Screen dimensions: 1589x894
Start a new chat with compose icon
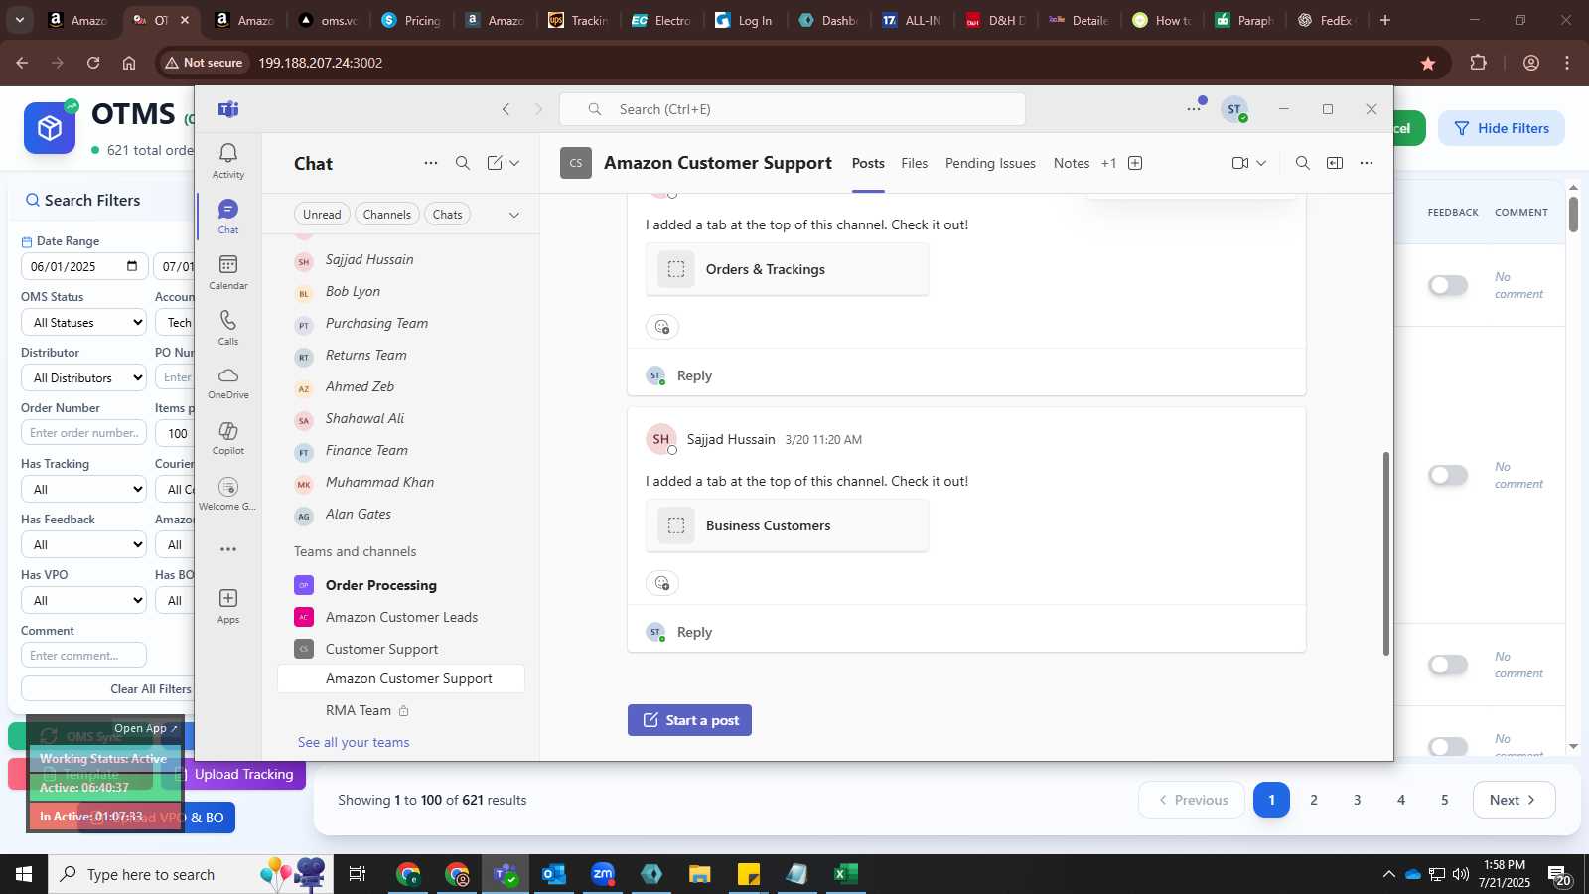495,163
